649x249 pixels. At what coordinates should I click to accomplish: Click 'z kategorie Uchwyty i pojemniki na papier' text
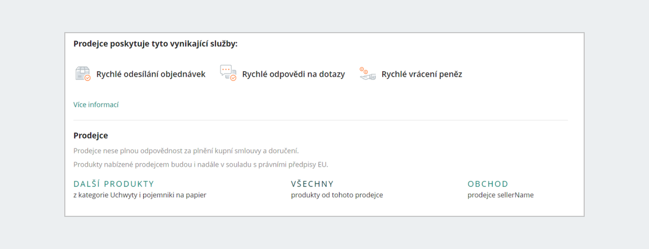tap(140, 195)
